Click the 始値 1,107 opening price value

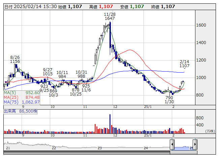coord(70,7)
